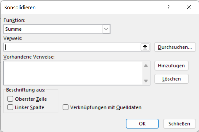Click the collapse dialog arrow icon
Image resolution: width=199 pixels, height=132 pixels.
[145, 47]
